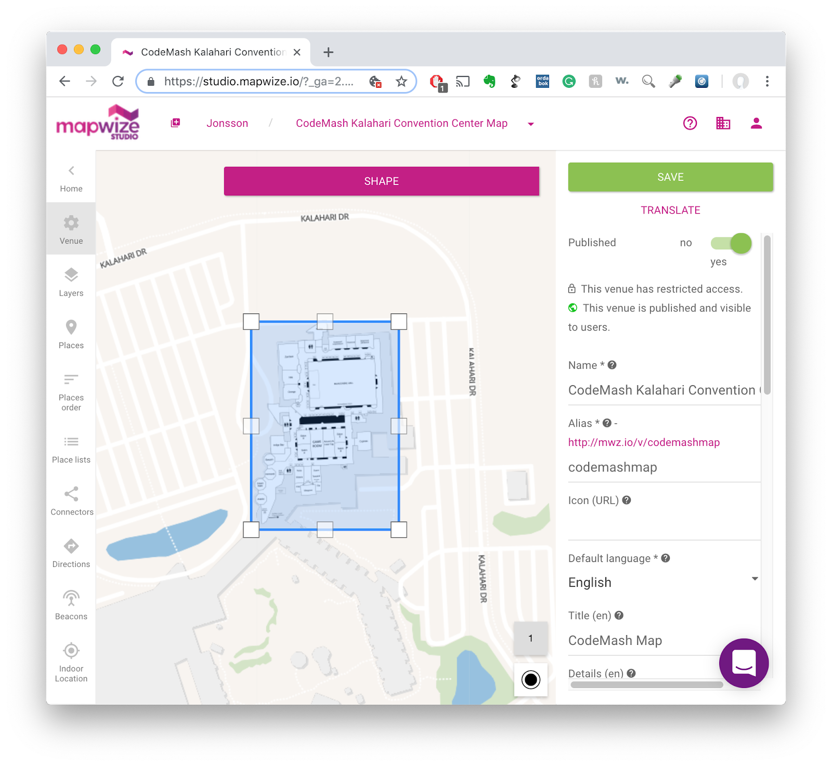Viewport: 832px width, 766px height.
Task: Click the venue floor plan overlay
Action: coord(325,426)
